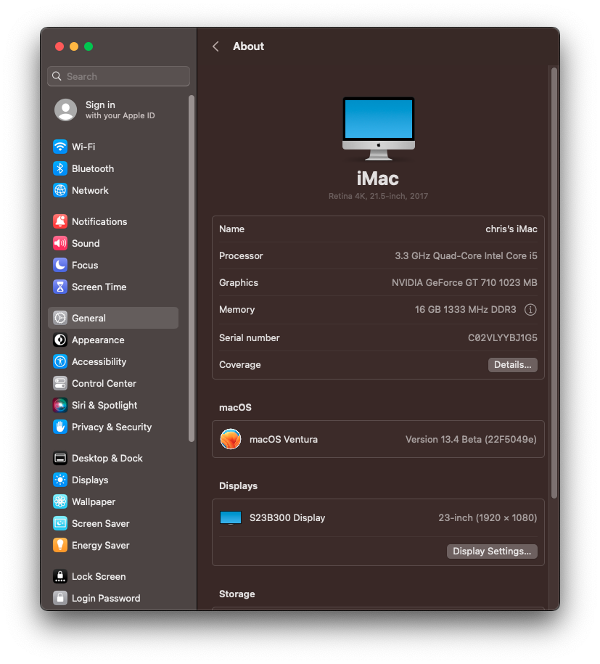Click the serial number C02VLYYBJ1G5

tap(503, 338)
